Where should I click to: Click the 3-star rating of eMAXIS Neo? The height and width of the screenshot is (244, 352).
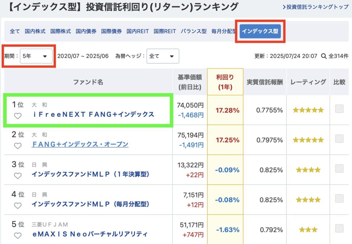(x=308, y=230)
